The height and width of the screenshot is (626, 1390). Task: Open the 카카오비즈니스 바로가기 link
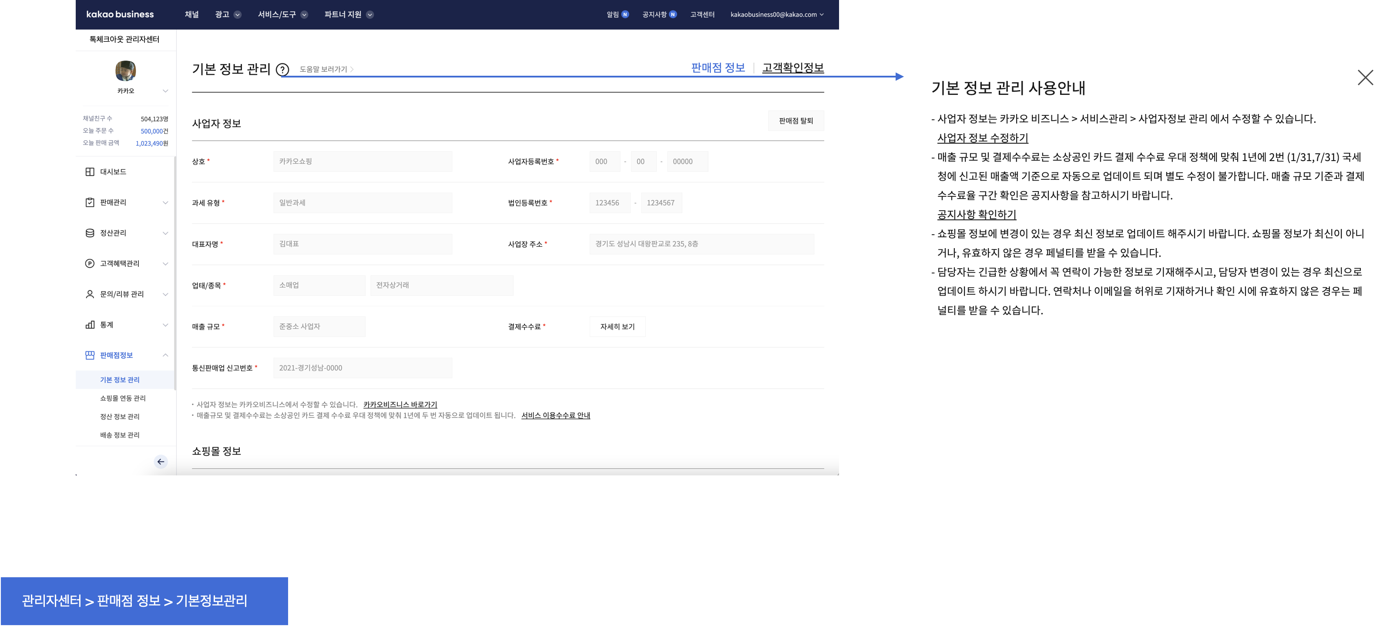tap(400, 404)
